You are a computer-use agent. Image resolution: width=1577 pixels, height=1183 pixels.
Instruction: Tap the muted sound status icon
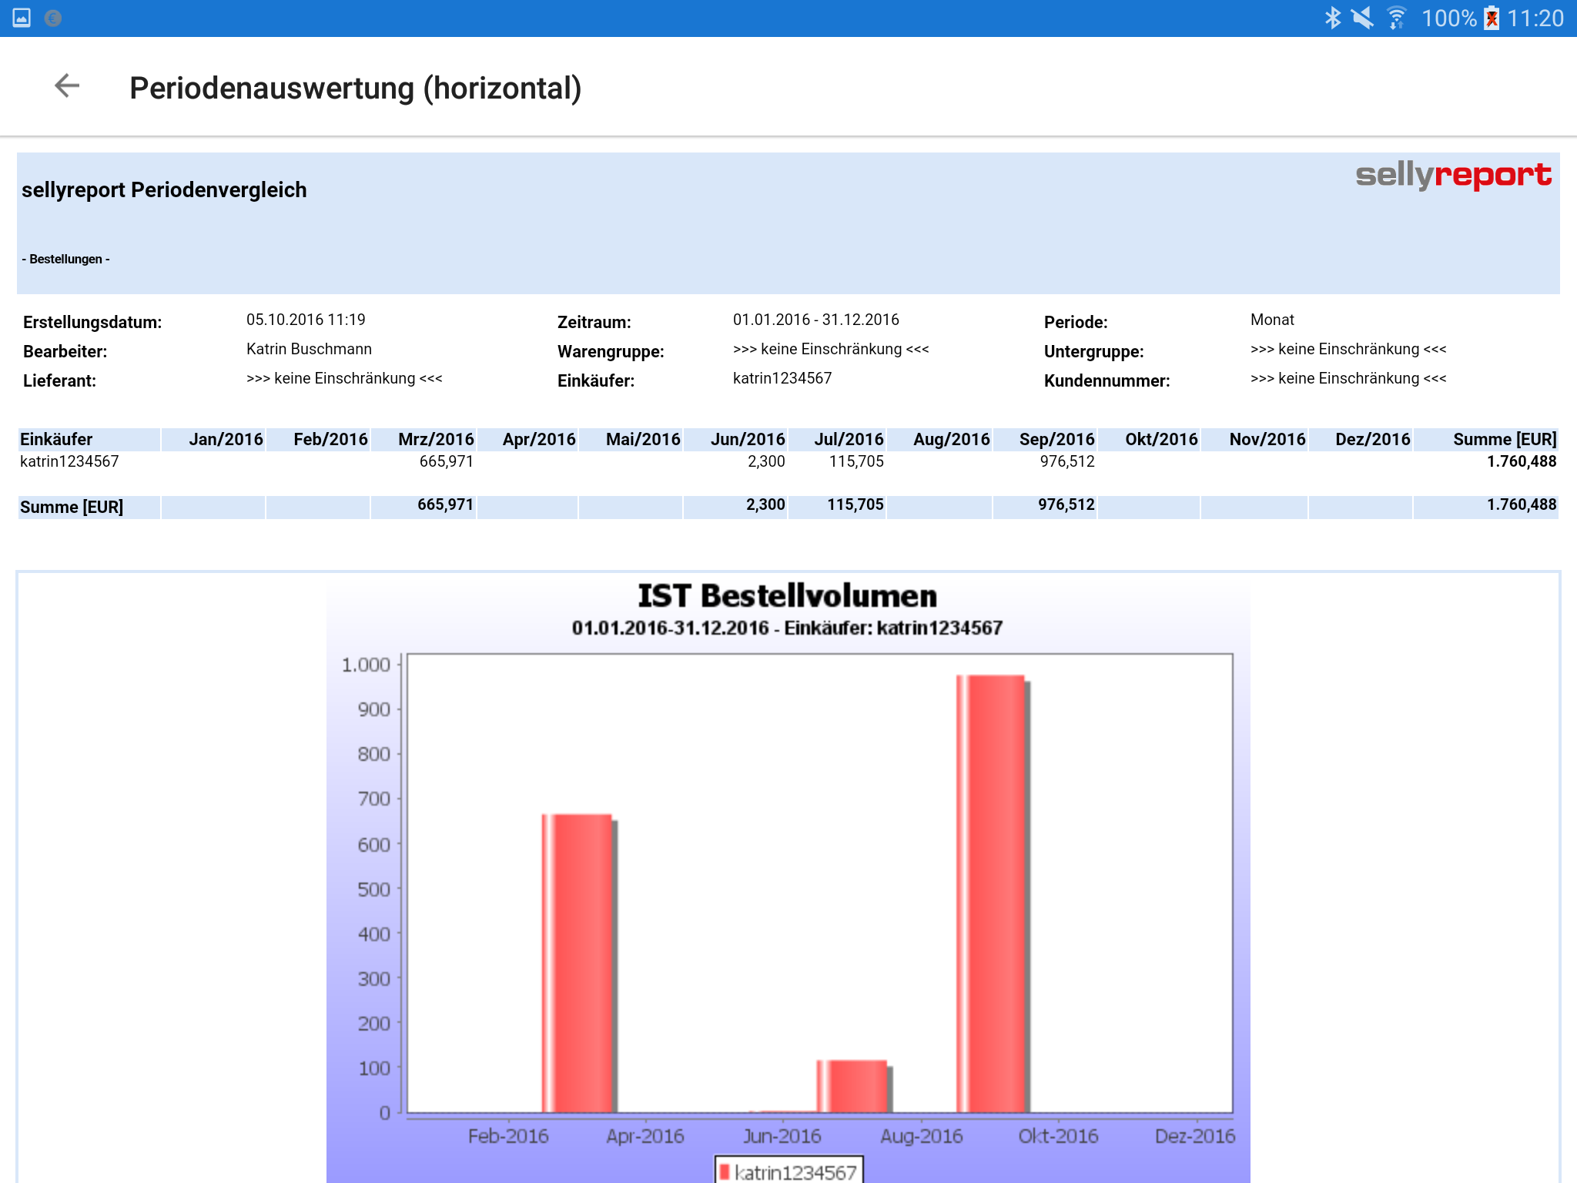pyautogui.click(x=1362, y=18)
